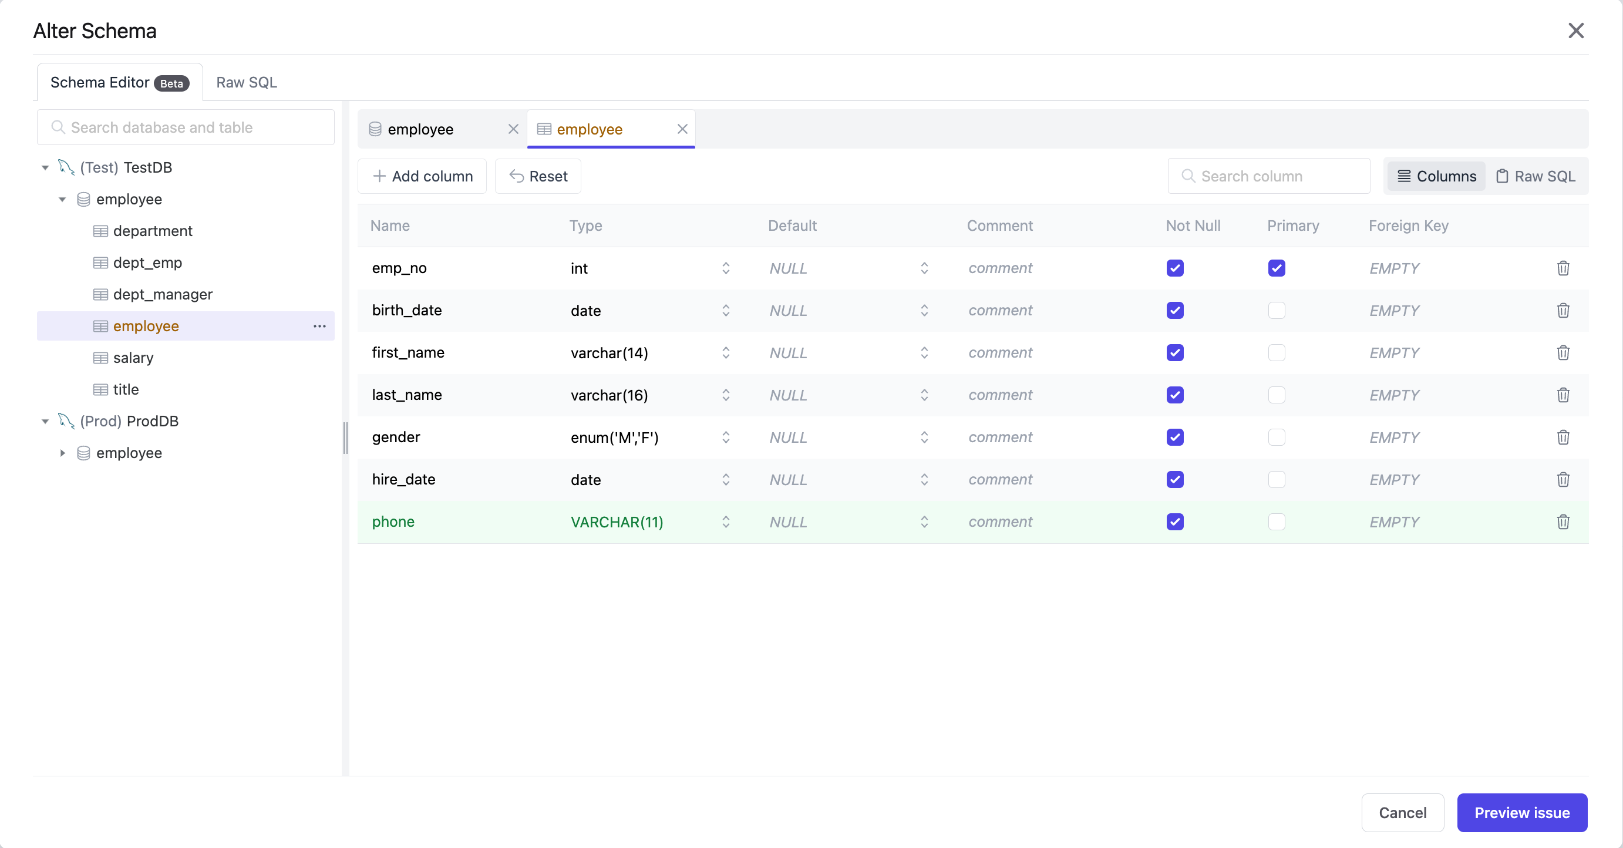Click the Add column button
1623x848 pixels.
tap(422, 176)
